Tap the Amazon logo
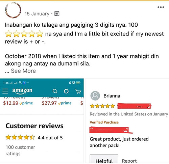 [22, 91]
